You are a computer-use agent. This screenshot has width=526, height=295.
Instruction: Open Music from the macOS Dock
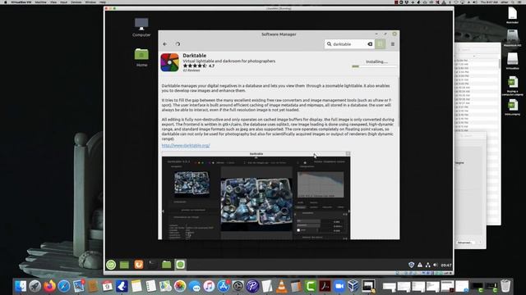[209, 286]
